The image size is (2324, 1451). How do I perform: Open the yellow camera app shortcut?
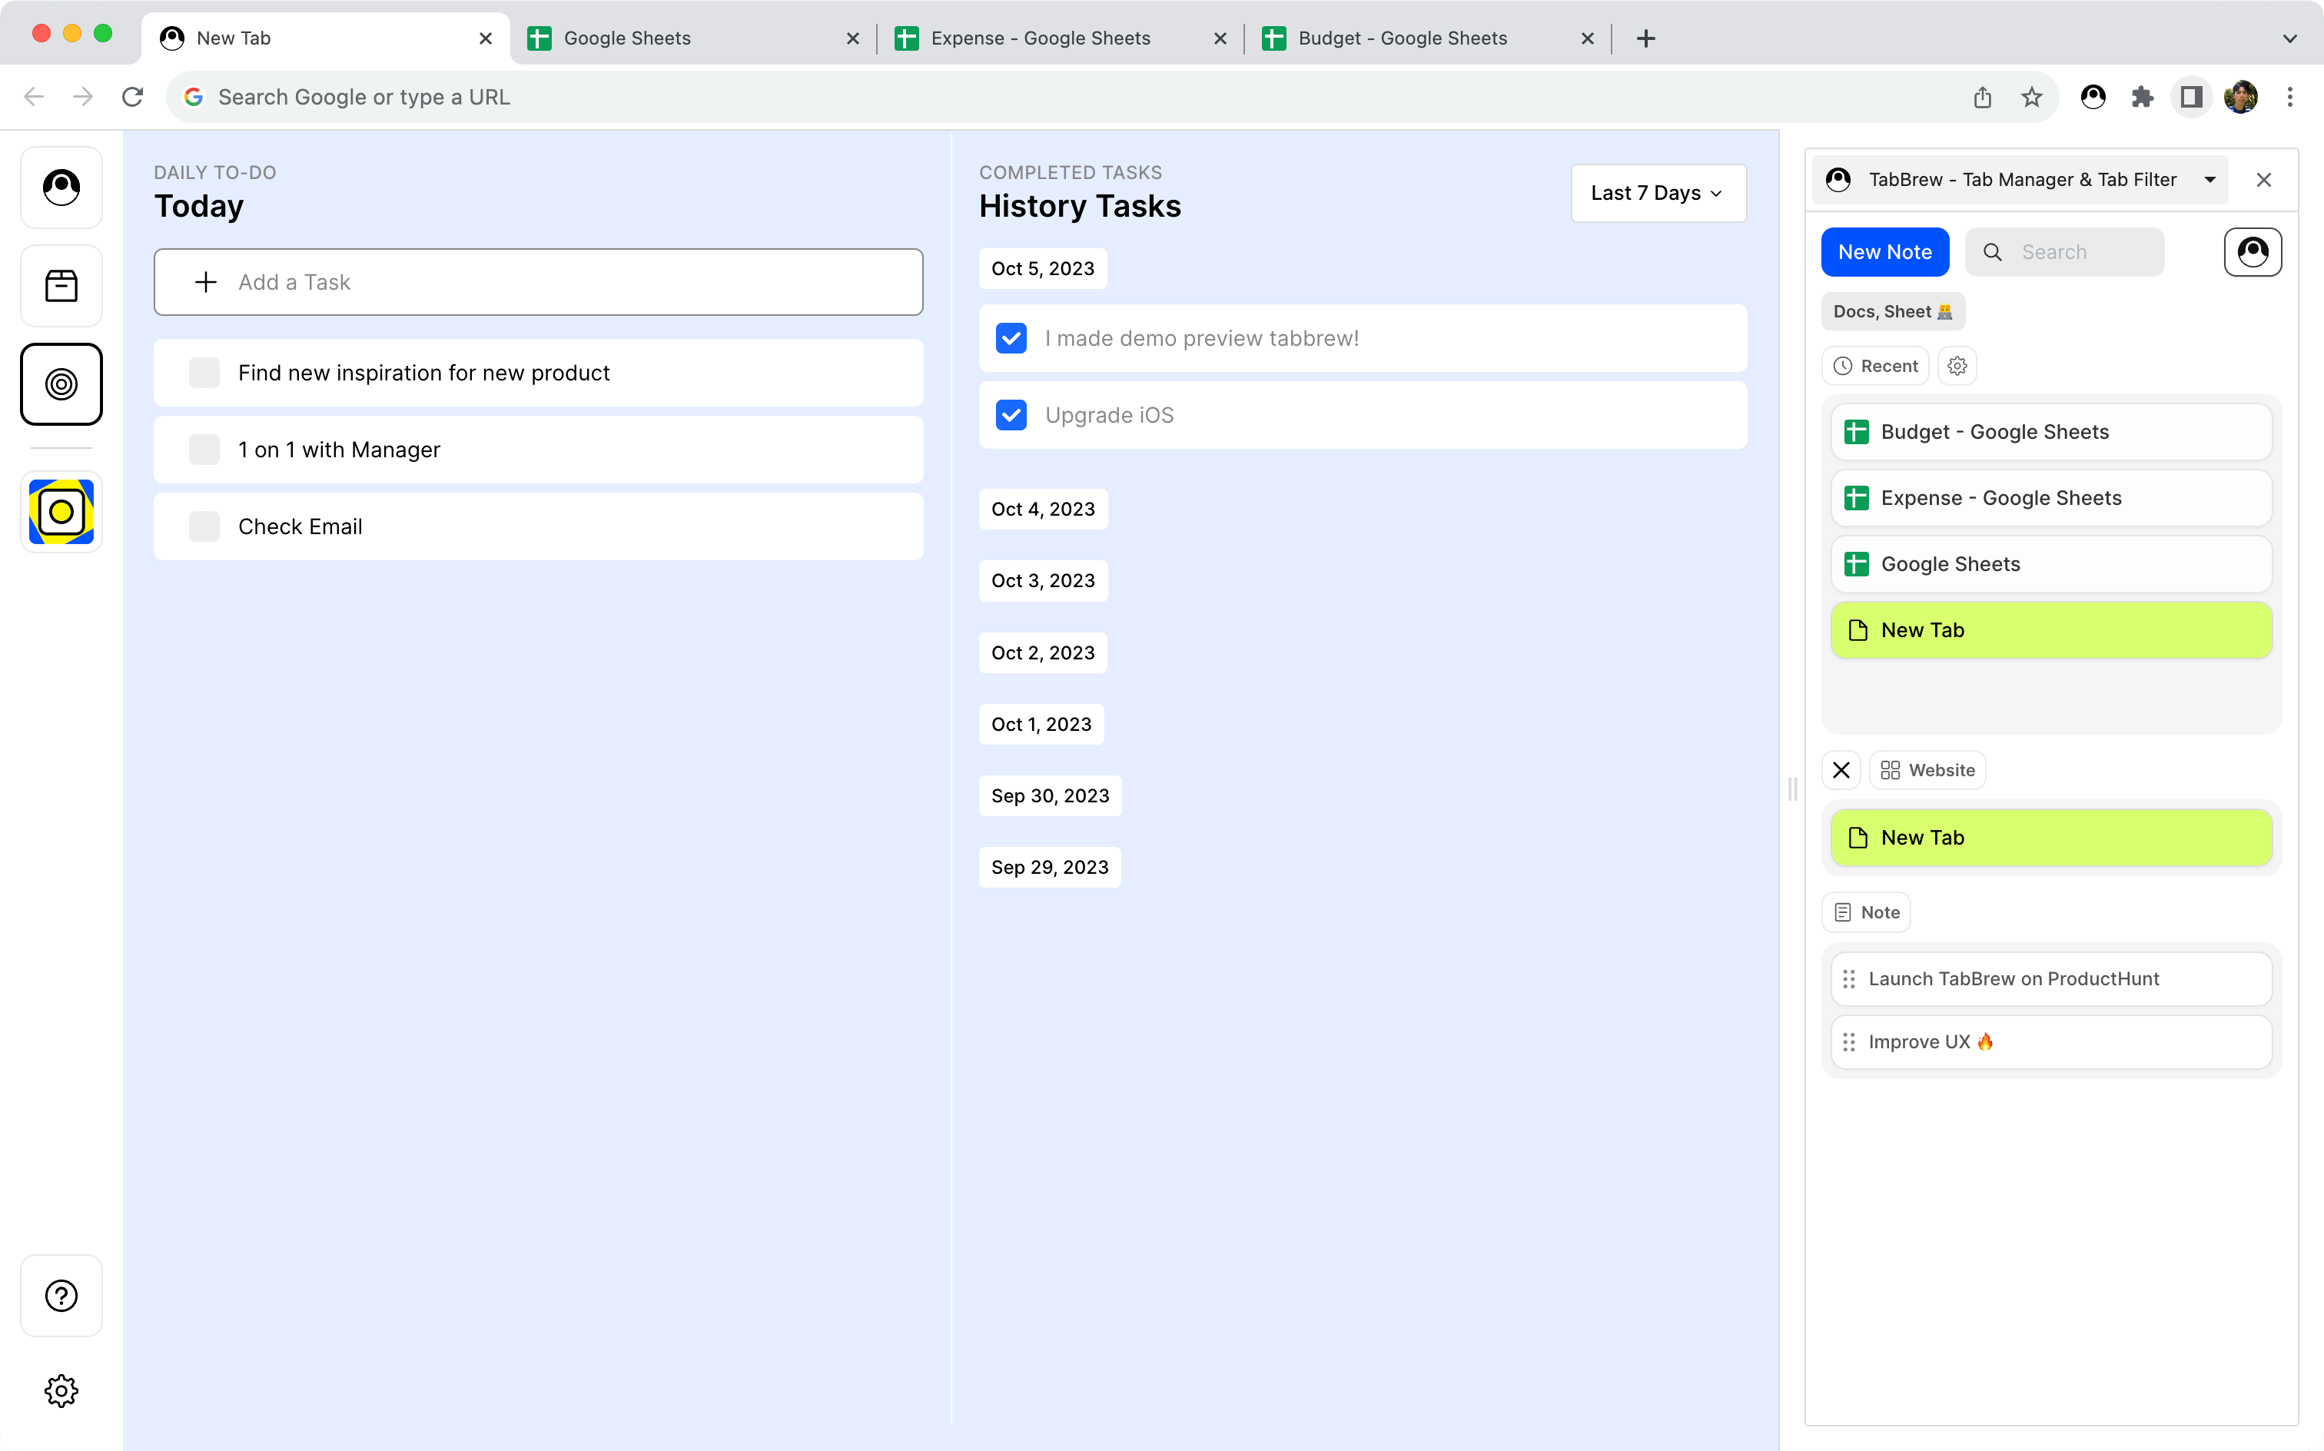(61, 512)
